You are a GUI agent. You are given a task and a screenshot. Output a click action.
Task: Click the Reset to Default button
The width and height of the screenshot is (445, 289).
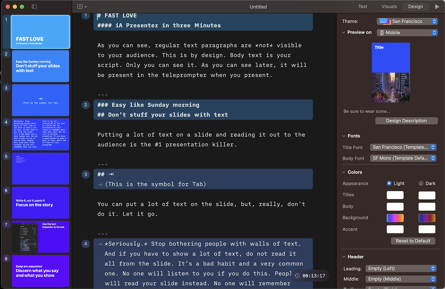[413, 241]
